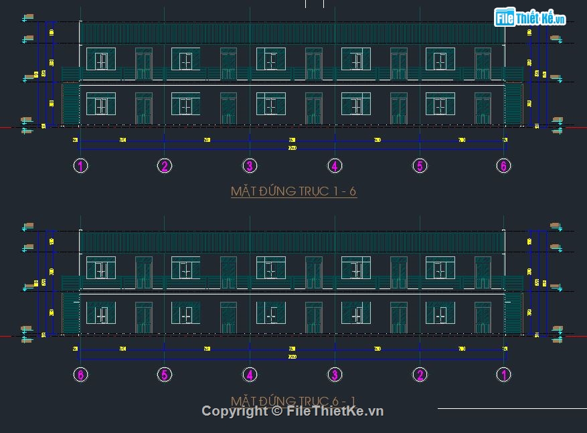
Task: Pick axis bubble 3 in the TRỤC 6 - 1 elevation
Action: point(335,375)
